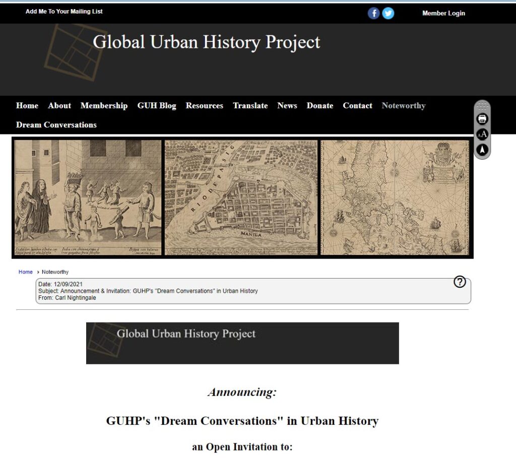This screenshot has width=516, height=458.
Task: Click the help question mark icon
Action: tap(460, 282)
